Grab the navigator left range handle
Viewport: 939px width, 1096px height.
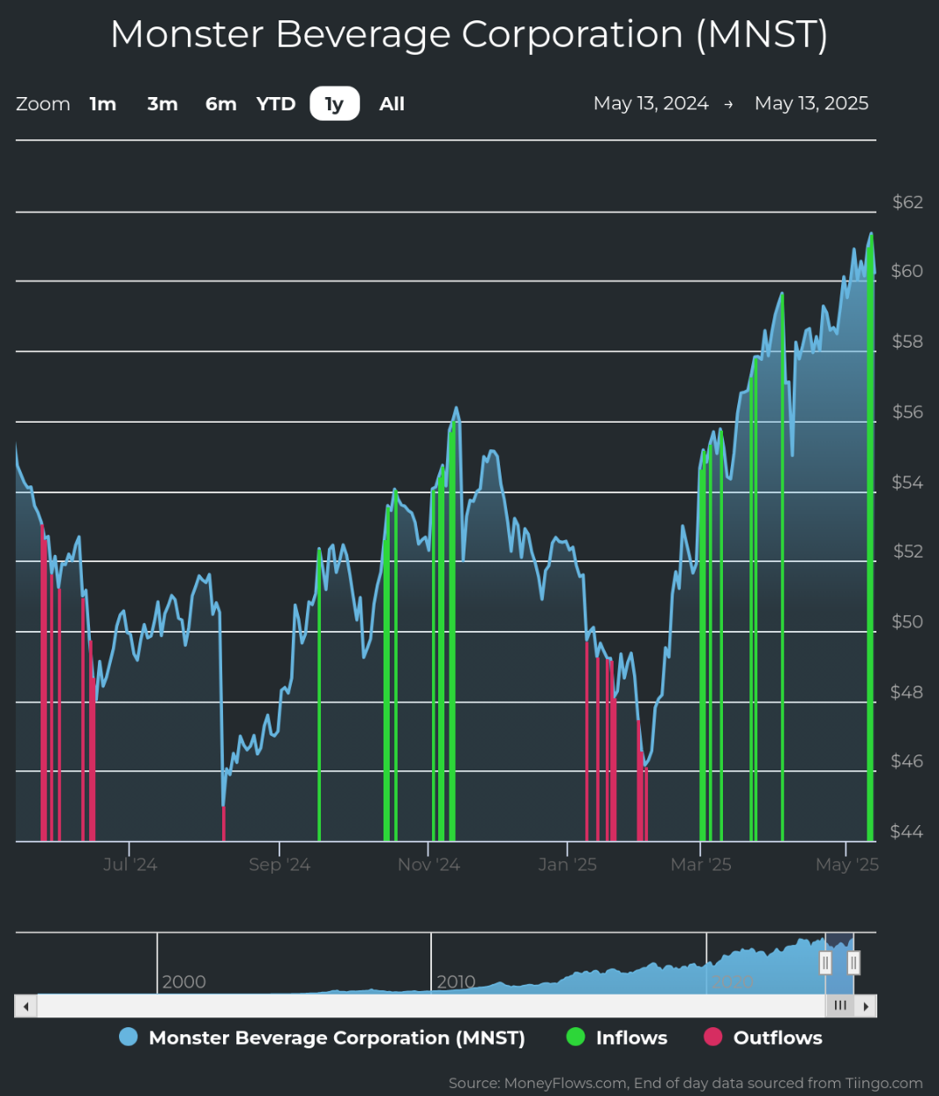tap(825, 962)
